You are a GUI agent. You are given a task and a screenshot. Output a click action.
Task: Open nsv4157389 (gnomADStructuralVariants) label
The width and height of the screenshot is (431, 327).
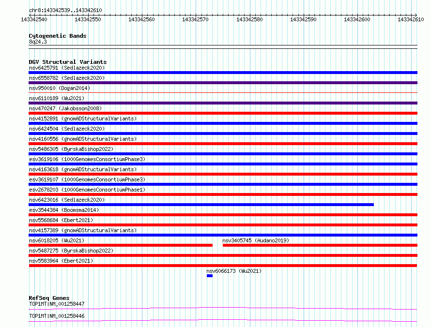(83, 230)
